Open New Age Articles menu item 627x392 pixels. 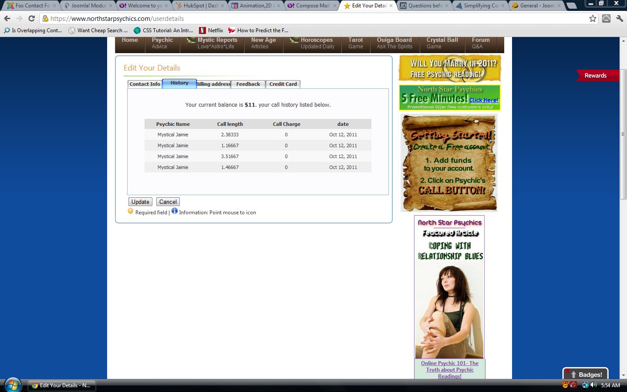[263, 43]
